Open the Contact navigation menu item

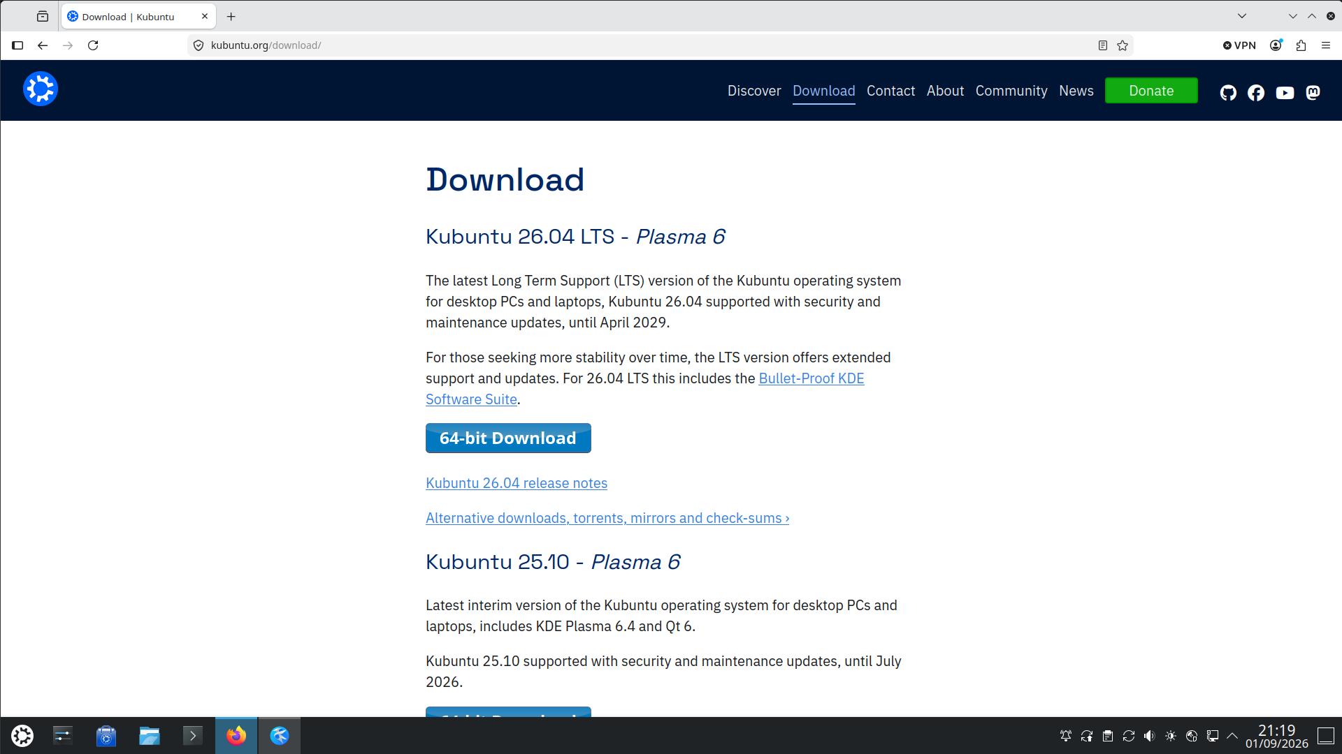coord(890,91)
